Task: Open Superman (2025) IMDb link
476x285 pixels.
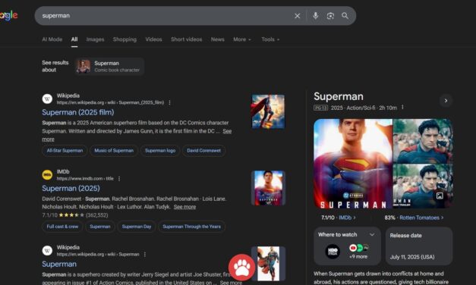Action: (x=71, y=188)
